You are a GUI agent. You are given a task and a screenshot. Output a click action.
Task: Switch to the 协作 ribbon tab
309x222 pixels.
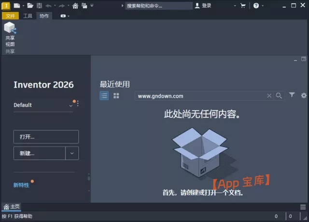[44, 16]
